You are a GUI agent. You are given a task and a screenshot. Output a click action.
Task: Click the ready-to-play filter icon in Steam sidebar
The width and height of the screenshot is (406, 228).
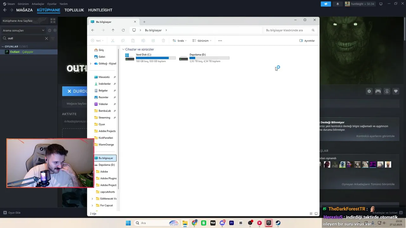pyautogui.click(x=55, y=30)
